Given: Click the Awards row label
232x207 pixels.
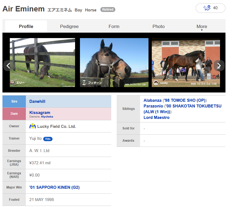Looking at the screenshot, I should 128,141.
